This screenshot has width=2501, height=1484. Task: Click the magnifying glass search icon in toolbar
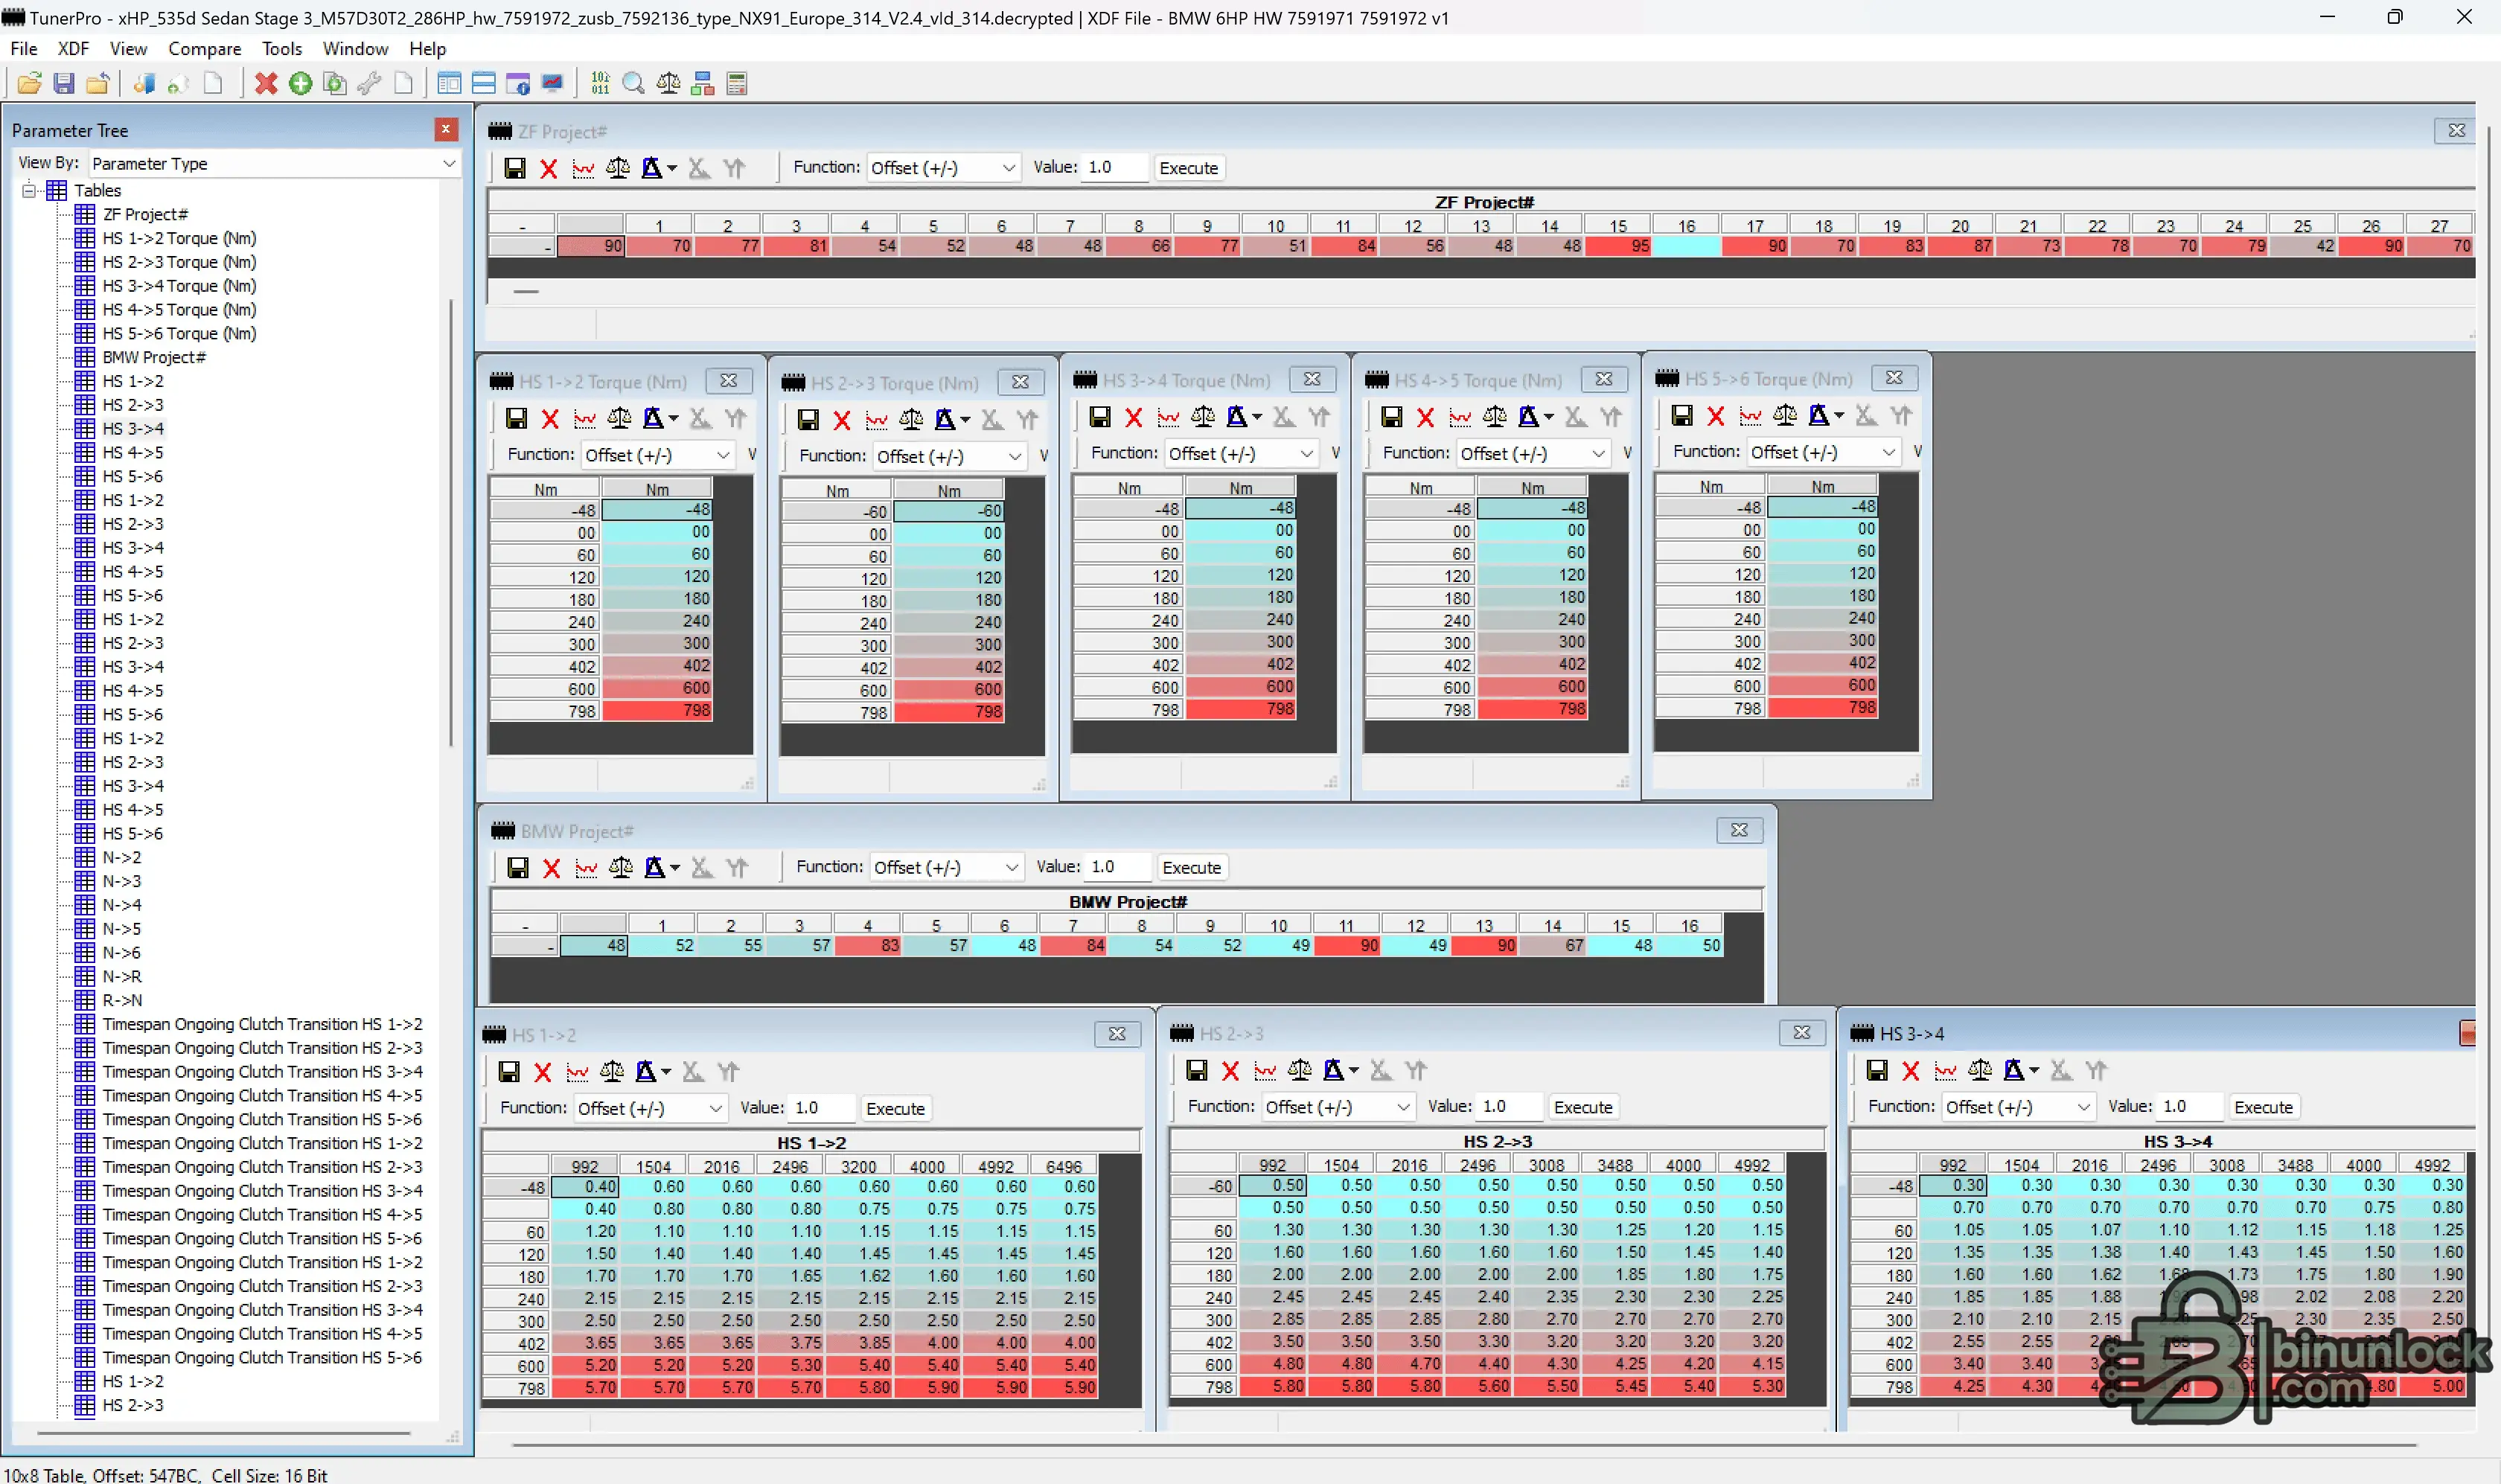tap(633, 84)
